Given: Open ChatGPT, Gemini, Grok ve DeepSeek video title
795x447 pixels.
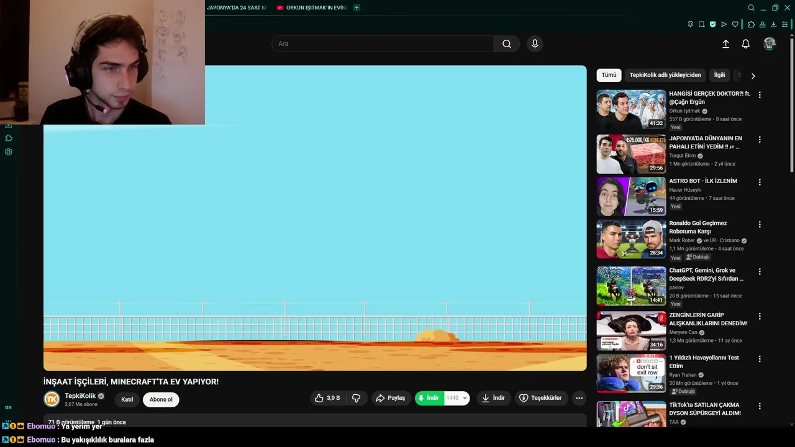Looking at the screenshot, I should (706, 274).
